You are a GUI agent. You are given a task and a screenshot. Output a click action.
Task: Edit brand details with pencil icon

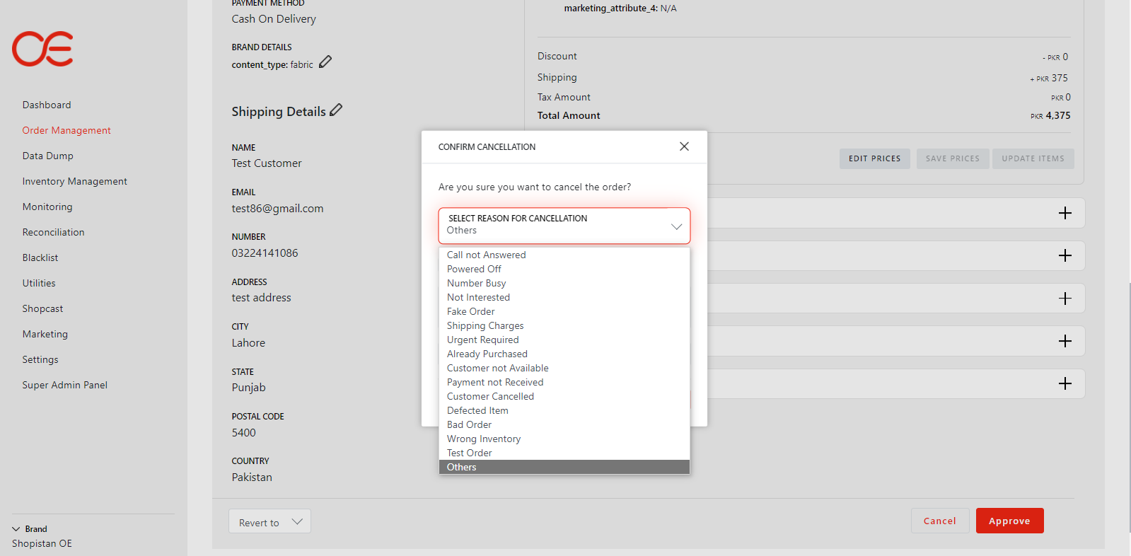click(x=325, y=62)
